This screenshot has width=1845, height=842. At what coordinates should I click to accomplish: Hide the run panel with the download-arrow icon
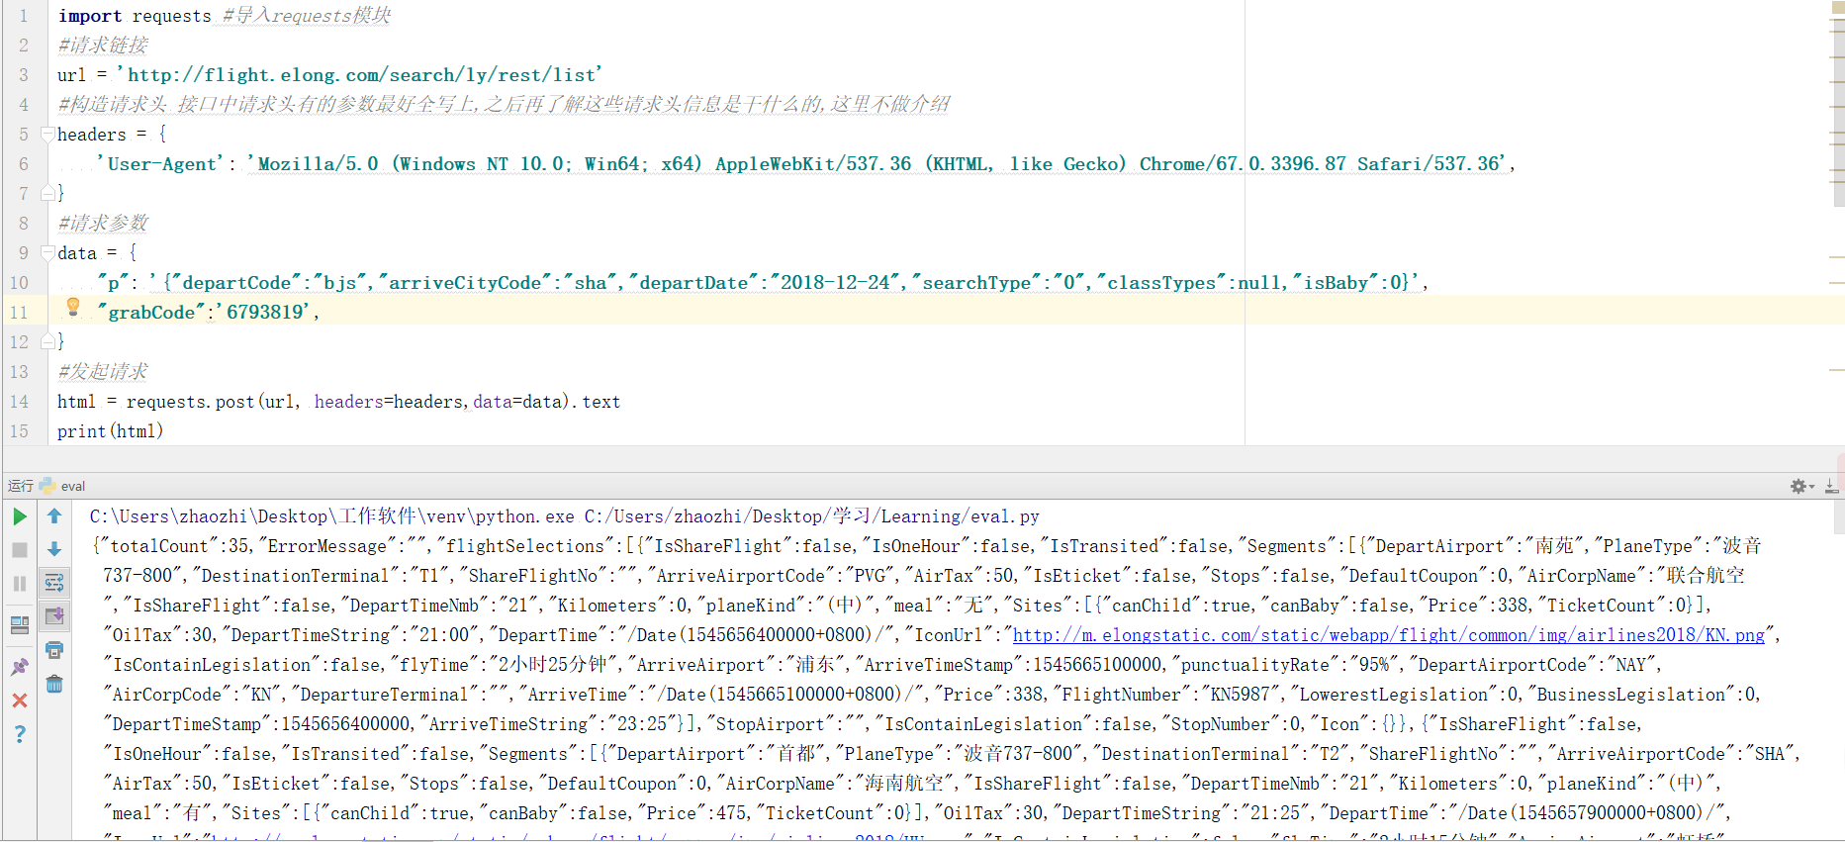click(1832, 486)
